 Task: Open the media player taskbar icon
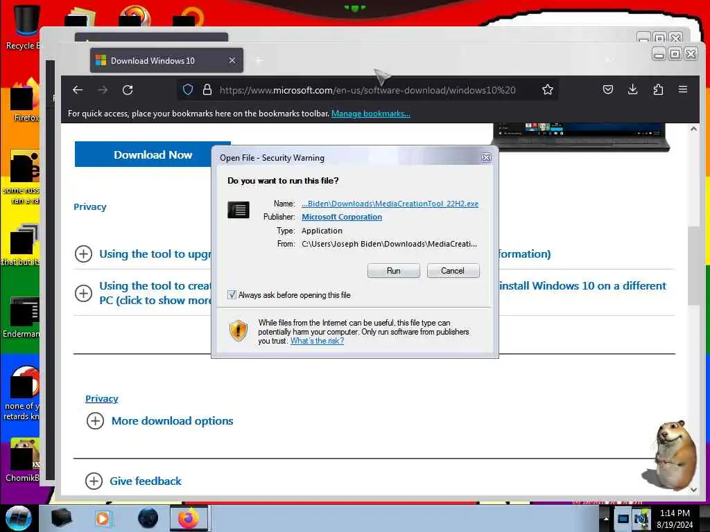click(104, 518)
